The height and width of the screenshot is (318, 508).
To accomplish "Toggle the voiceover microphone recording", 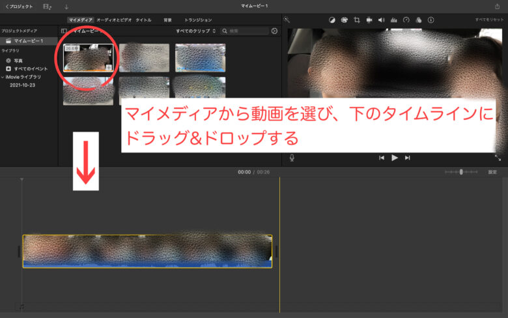I will (292, 157).
